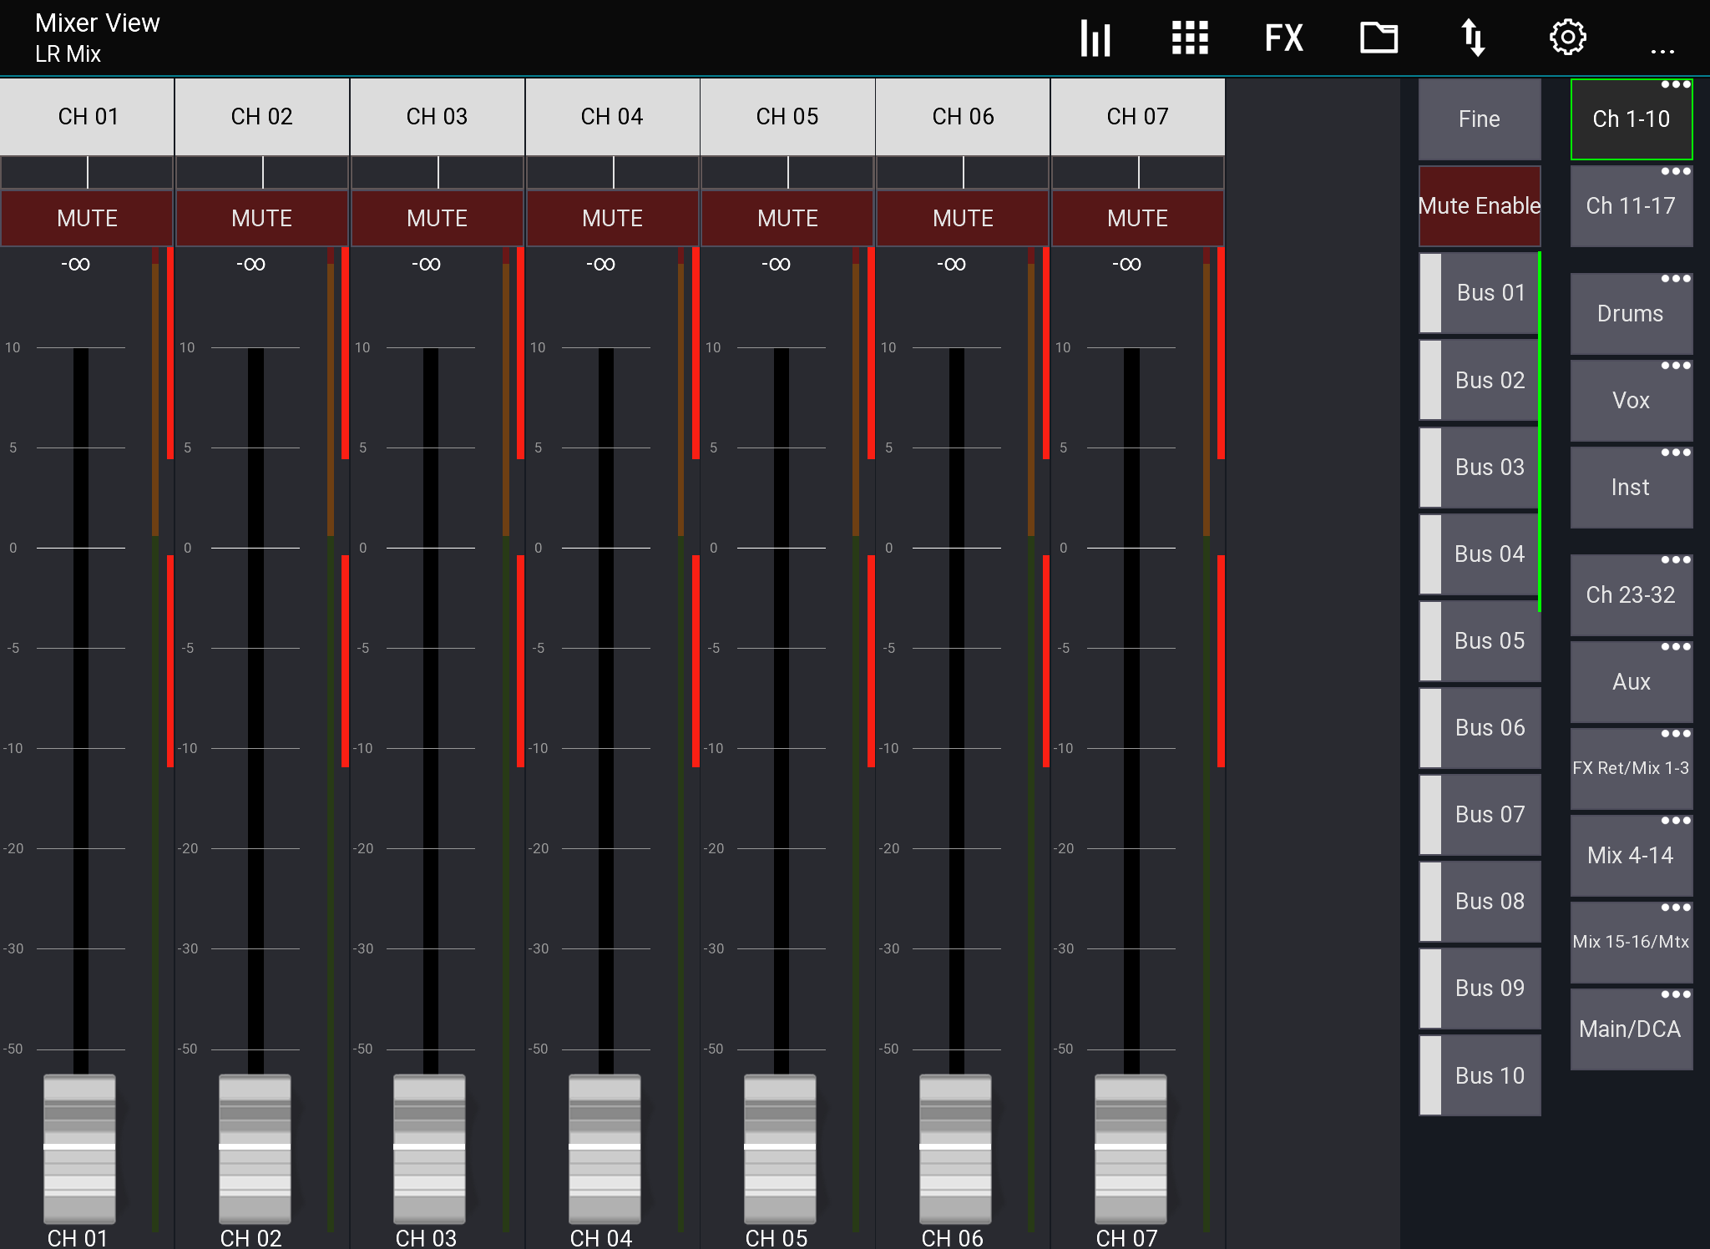The image size is (1710, 1249).
Task: Select Bus 03 mix
Action: [1480, 468]
